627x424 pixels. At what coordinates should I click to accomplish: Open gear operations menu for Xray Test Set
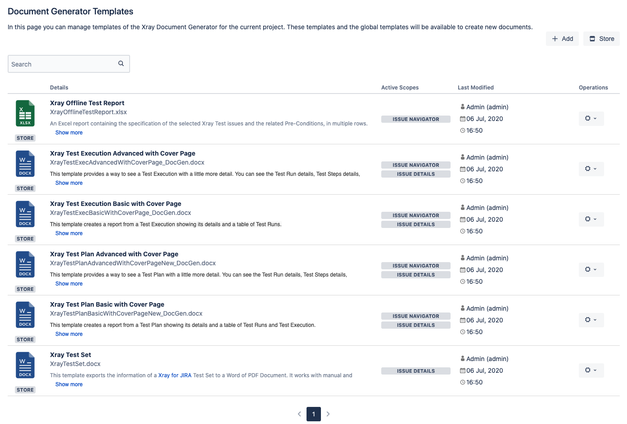(591, 370)
